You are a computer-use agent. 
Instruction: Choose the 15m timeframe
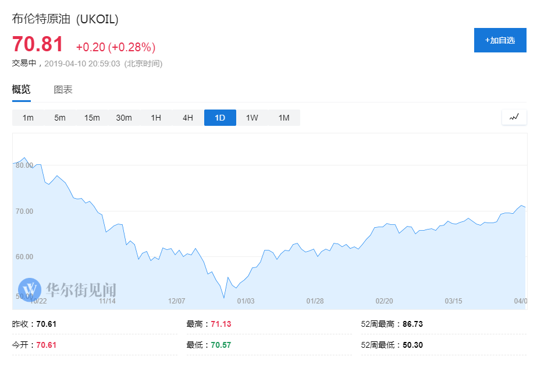click(x=92, y=118)
